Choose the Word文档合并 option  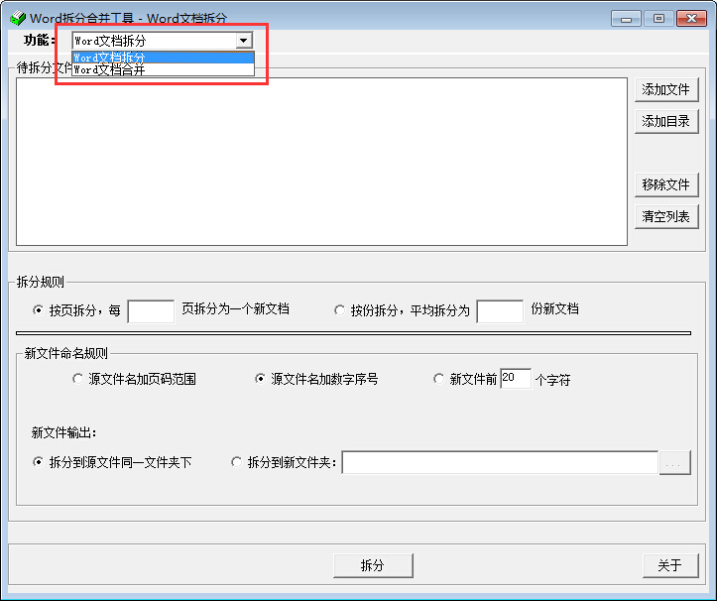[x=164, y=69]
